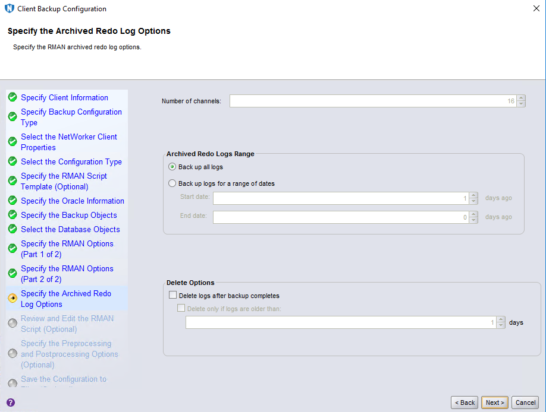Click the Next button
Viewport: 546px width, 412px height.
[x=494, y=403]
